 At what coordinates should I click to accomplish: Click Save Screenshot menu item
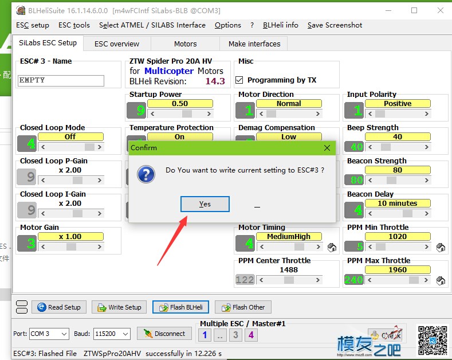pos(335,25)
